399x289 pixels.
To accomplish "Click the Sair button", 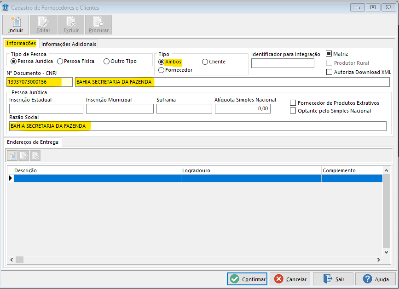I will pos(333,279).
